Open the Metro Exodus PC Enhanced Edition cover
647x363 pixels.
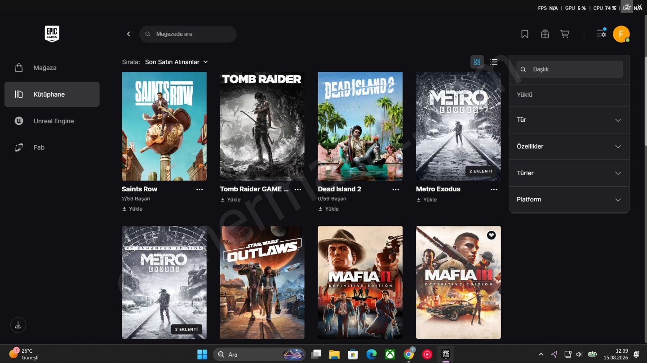(164, 282)
